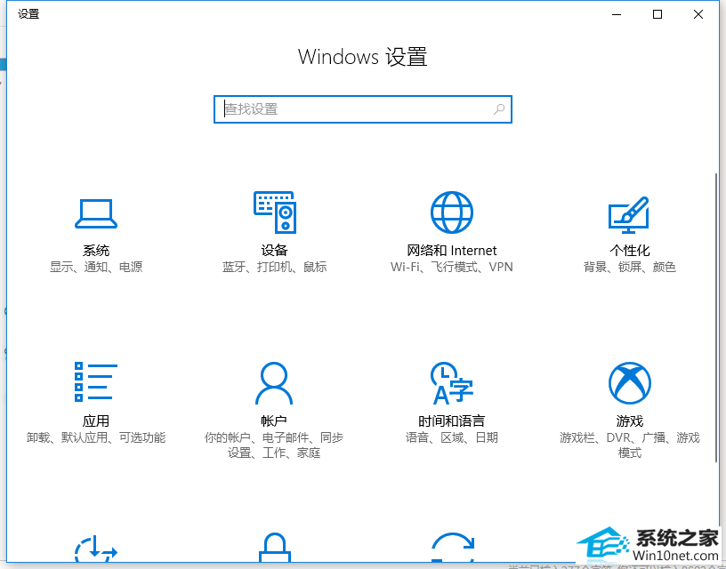The image size is (726, 569).
Task: Click the 个性化 title label
Action: tap(630, 251)
